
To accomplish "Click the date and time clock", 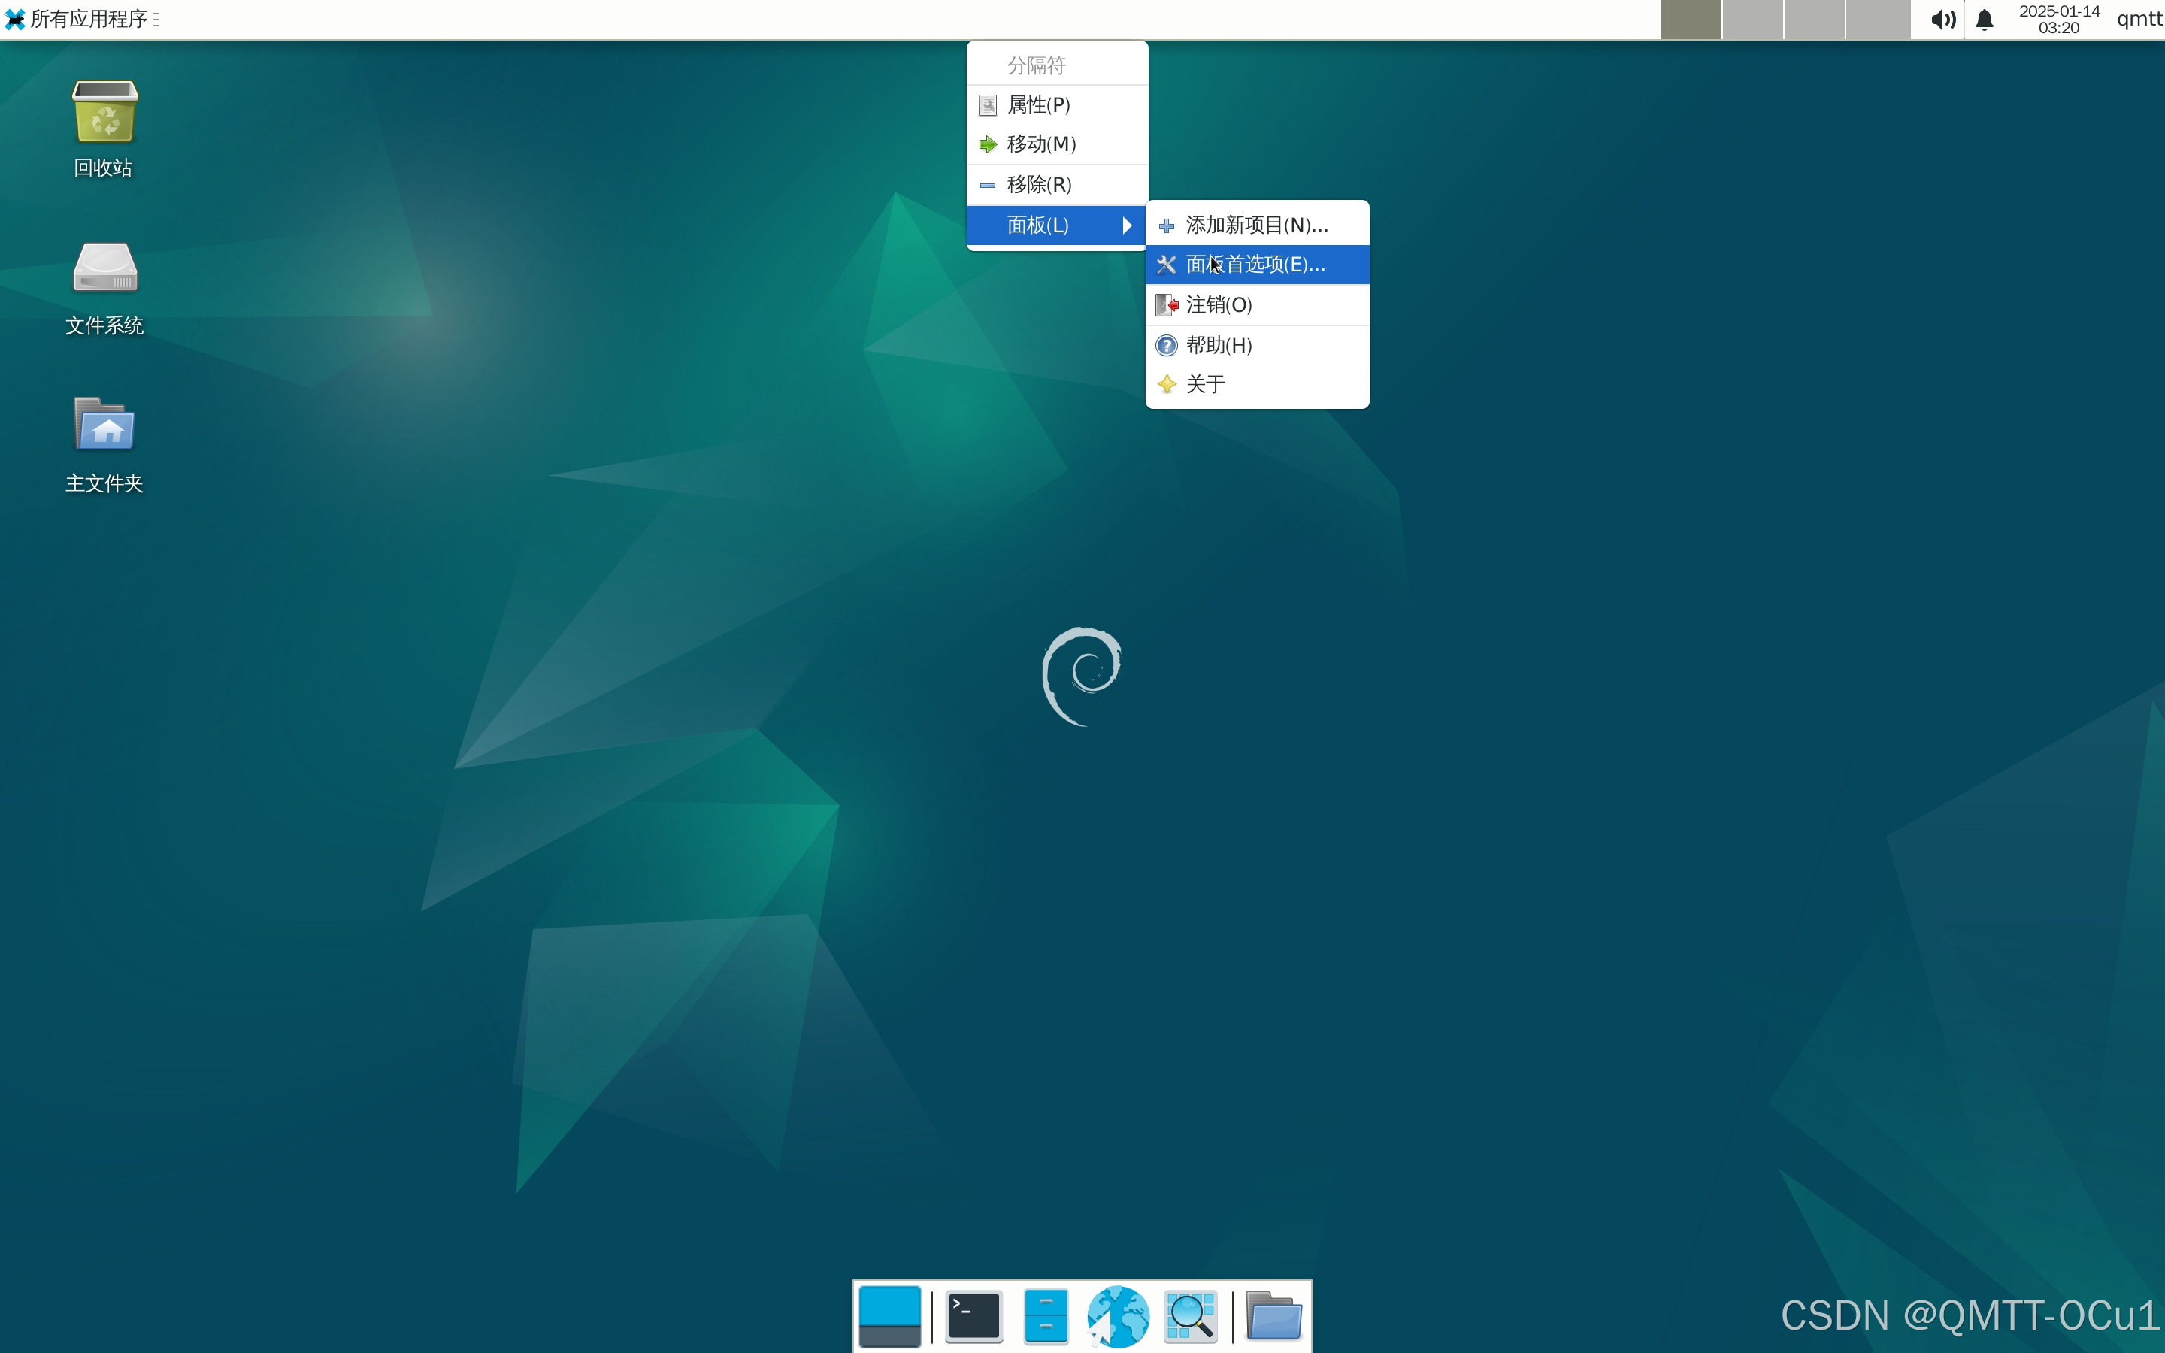I will click(2058, 20).
